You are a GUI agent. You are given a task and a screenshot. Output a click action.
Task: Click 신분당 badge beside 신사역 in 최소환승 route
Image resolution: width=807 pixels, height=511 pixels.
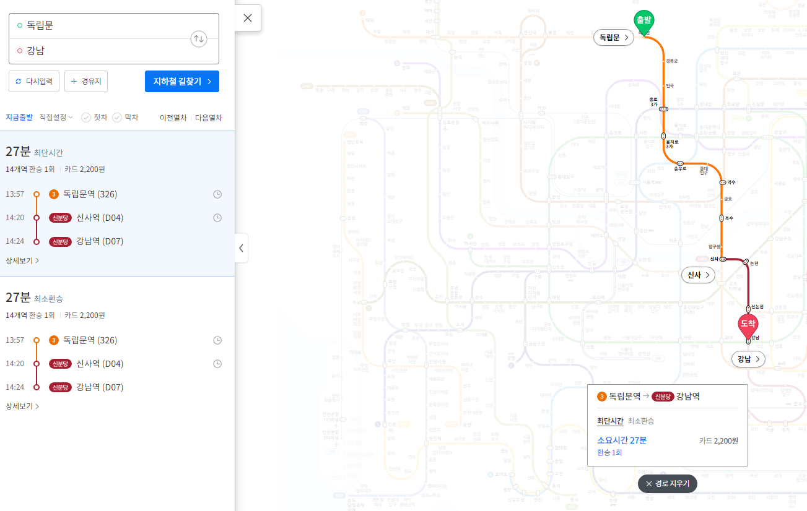tap(60, 364)
